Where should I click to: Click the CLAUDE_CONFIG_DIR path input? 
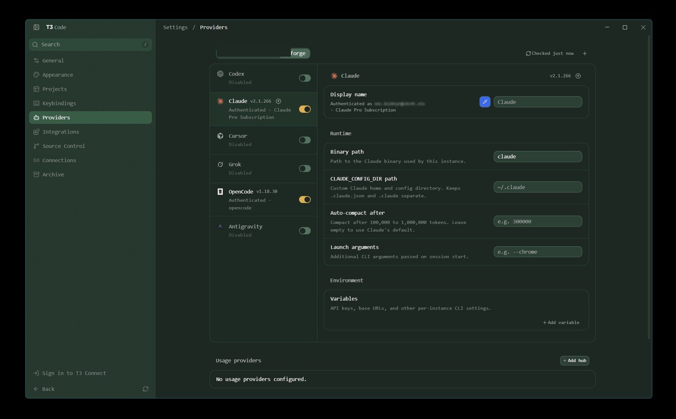pyautogui.click(x=538, y=187)
